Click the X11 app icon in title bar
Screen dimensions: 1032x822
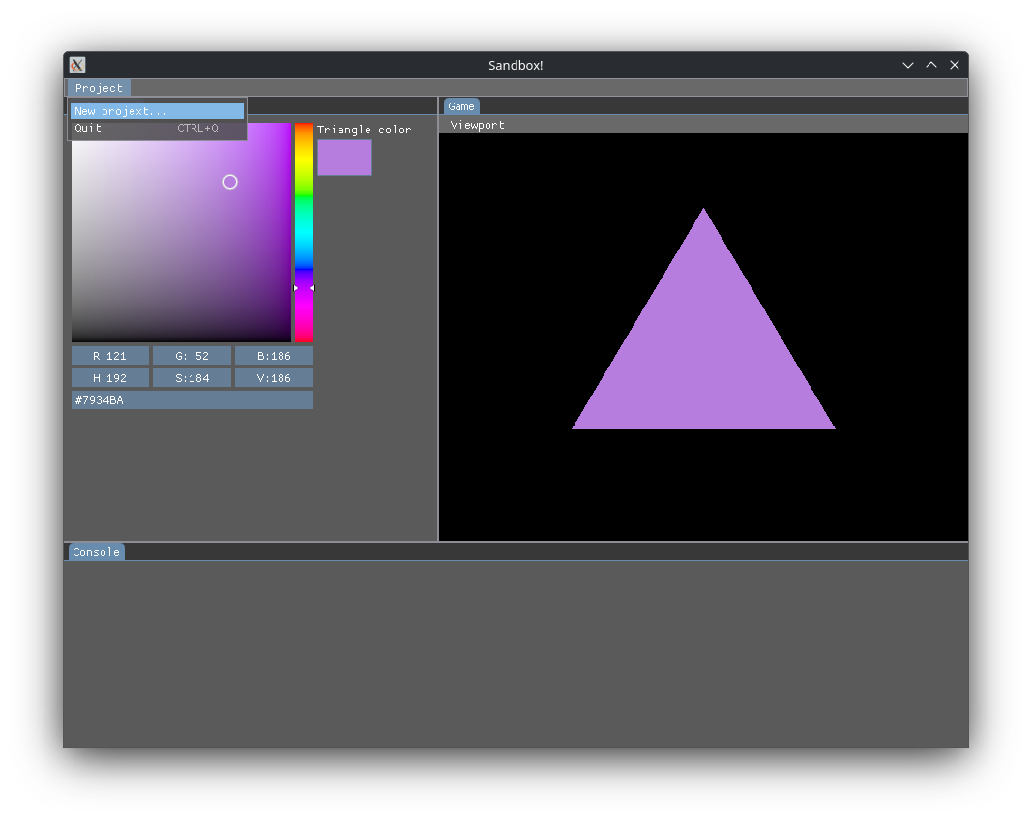pyautogui.click(x=77, y=65)
